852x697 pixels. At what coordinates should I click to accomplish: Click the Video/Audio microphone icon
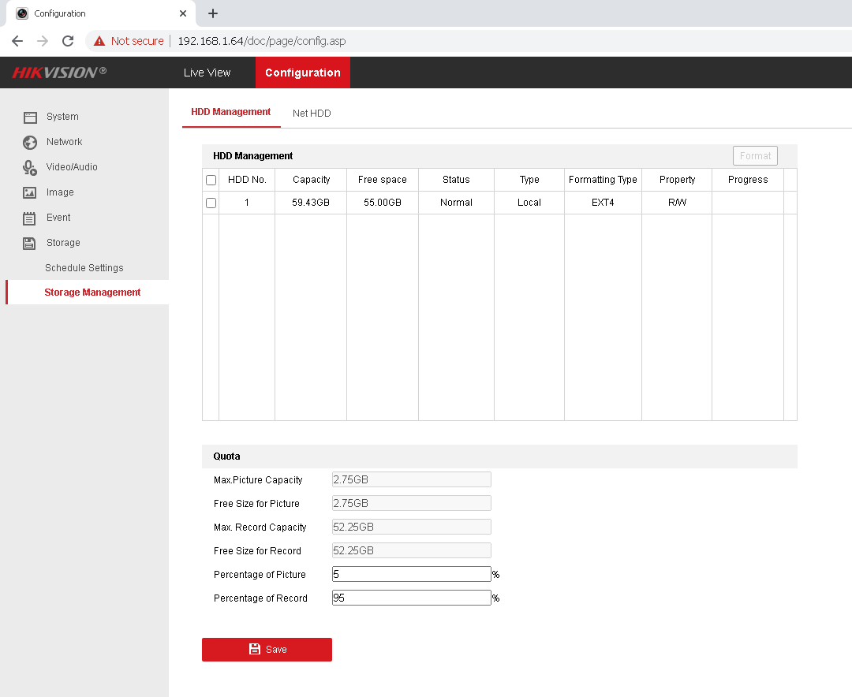(x=30, y=167)
